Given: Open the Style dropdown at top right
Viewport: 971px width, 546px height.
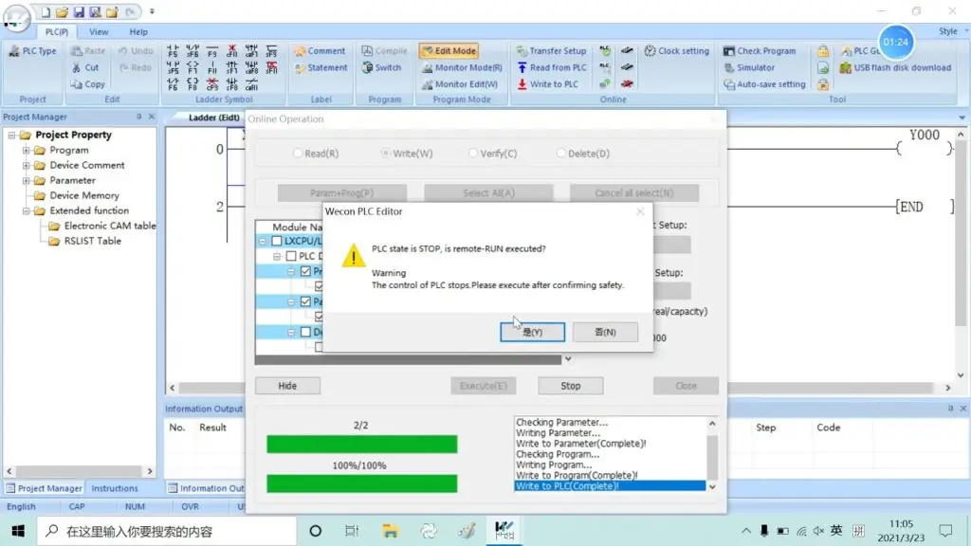Looking at the screenshot, I should [x=953, y=31].
